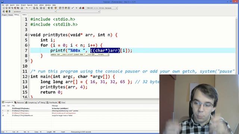Click the Debug checkmark toolbar icon
This screenshot has width=239, height=134.
tap(72, 8)
